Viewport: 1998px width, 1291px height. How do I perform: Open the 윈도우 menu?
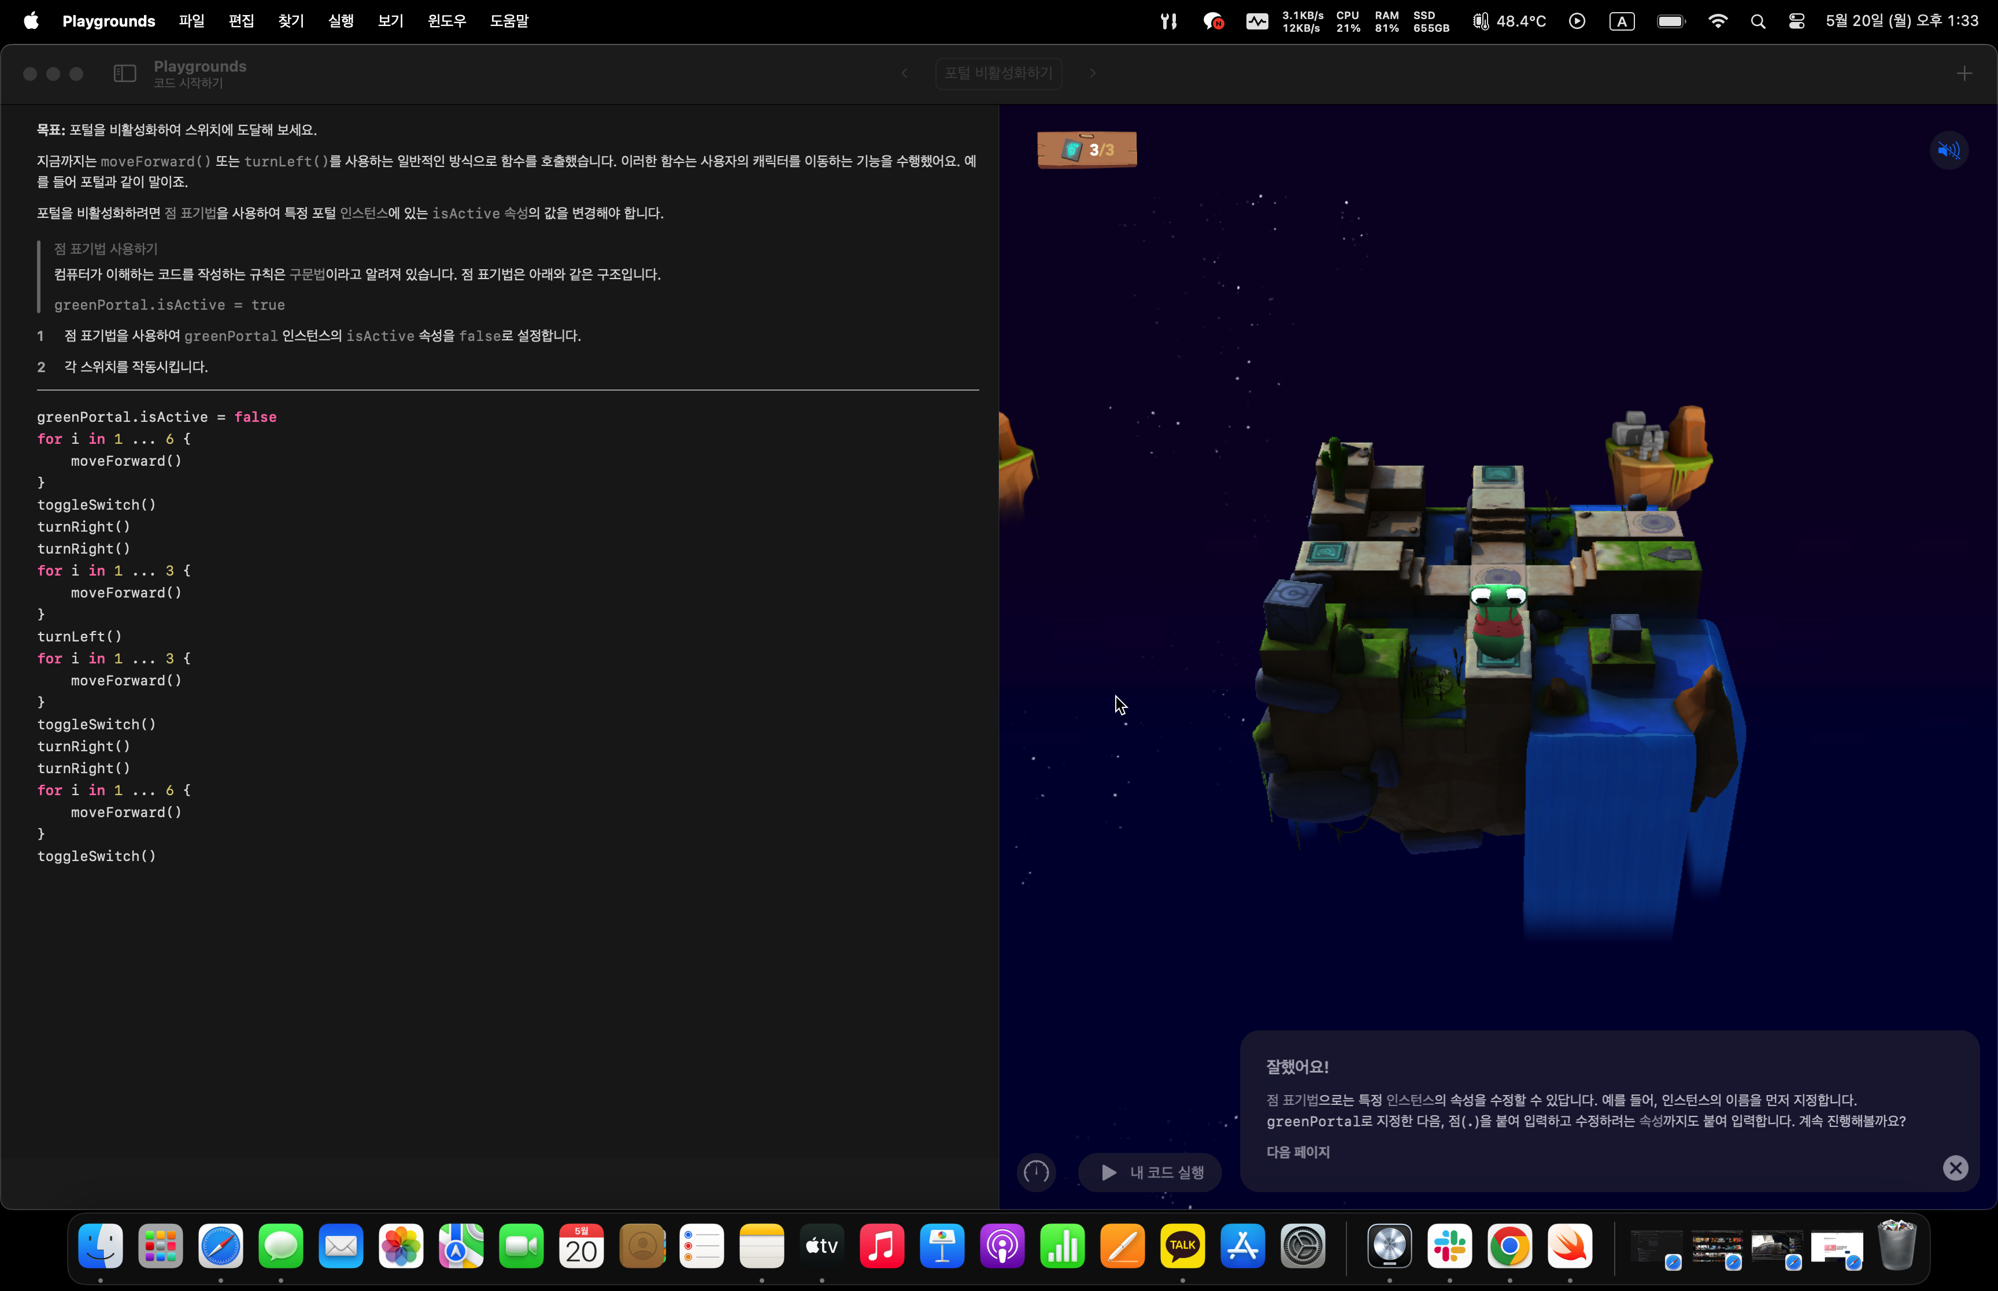coord(447,21)
